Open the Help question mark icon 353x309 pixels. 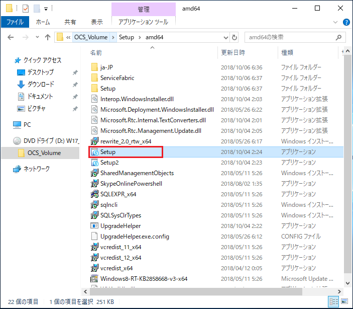click(x=346, y=22)
